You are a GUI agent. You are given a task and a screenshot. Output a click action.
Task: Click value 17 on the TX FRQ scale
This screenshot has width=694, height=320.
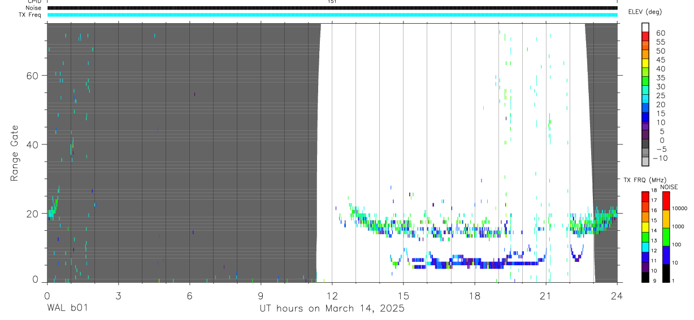click(x=653, y=200)
